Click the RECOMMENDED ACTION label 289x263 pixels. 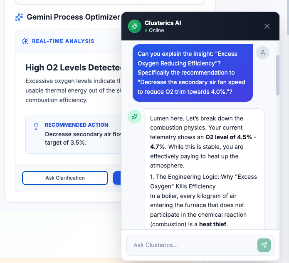pyautogui.click(x=77, y=125)
